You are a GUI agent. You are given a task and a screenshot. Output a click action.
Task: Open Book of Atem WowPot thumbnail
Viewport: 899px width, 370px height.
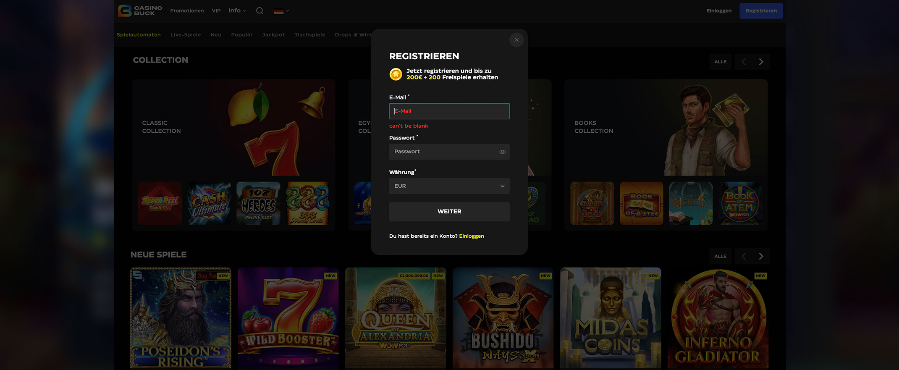739,203
